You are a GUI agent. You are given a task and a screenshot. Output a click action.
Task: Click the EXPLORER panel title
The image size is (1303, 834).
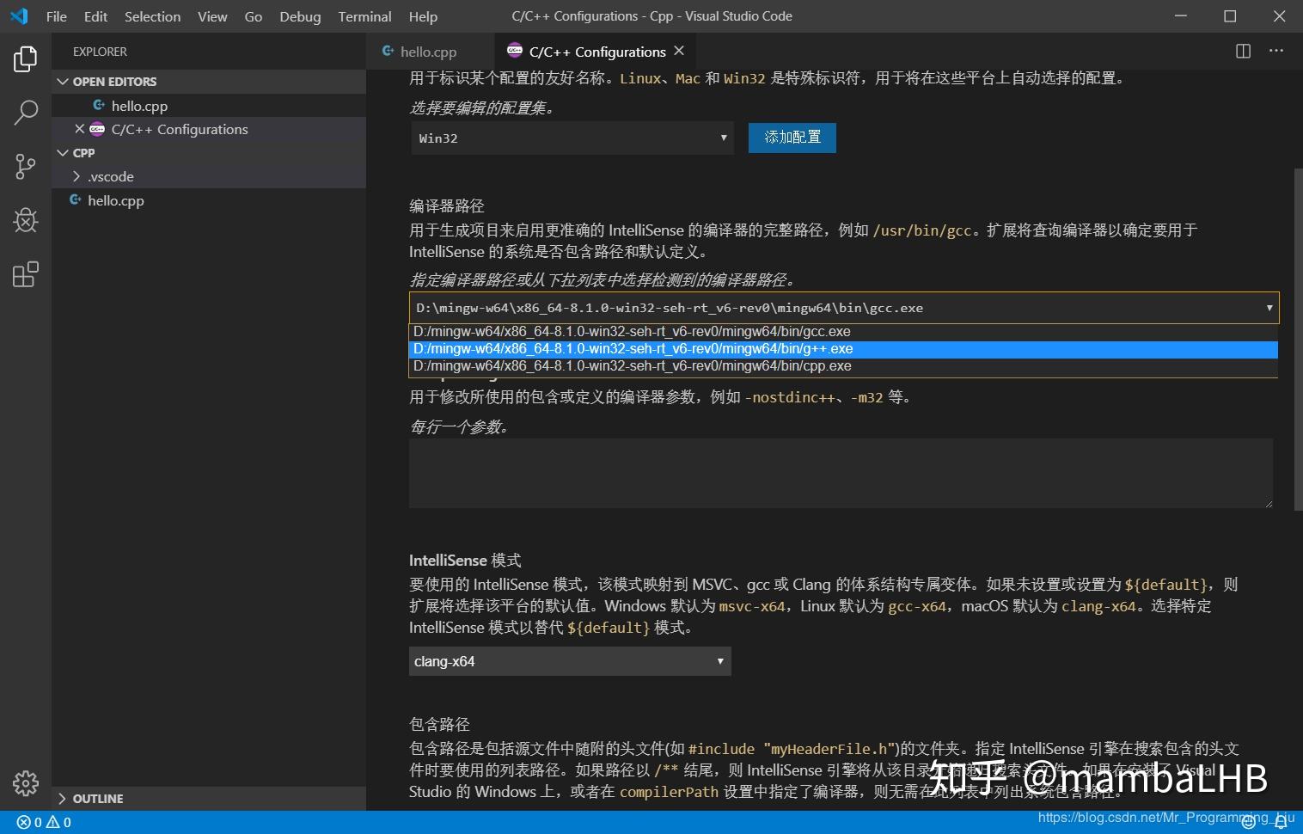point(100,52)
